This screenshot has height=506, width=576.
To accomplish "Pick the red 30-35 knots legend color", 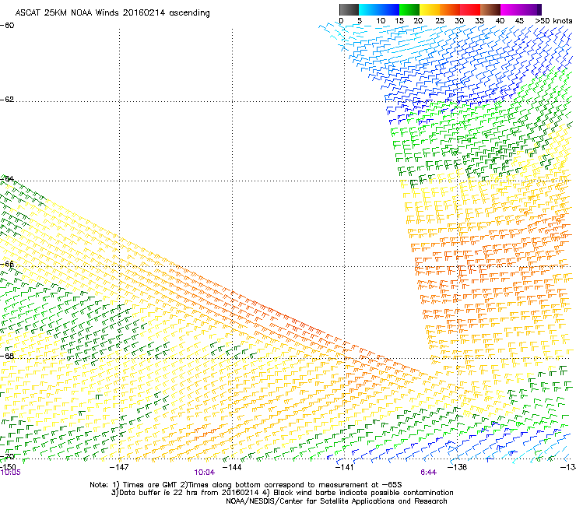I will [x=470, y=9].
